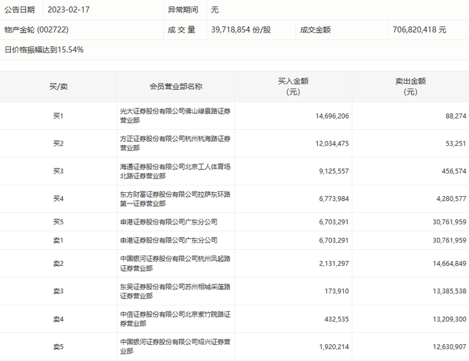This screenshot has width=469, height=361.
Task: Click 光大证券股份有限公司佛山绿景路证券营业部
Action: [x=176, y=116]
